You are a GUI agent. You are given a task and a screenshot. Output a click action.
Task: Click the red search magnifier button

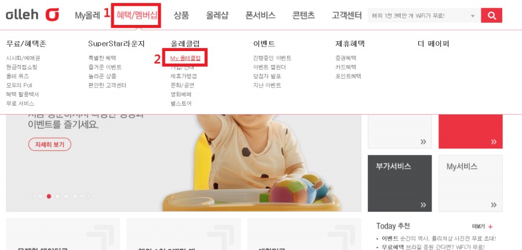(x=491, y=15)
